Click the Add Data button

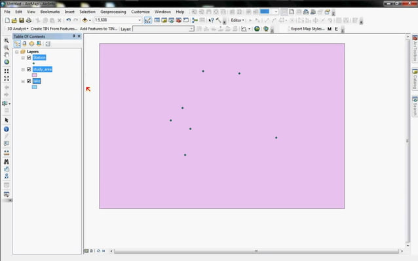(x=85, y=20)
